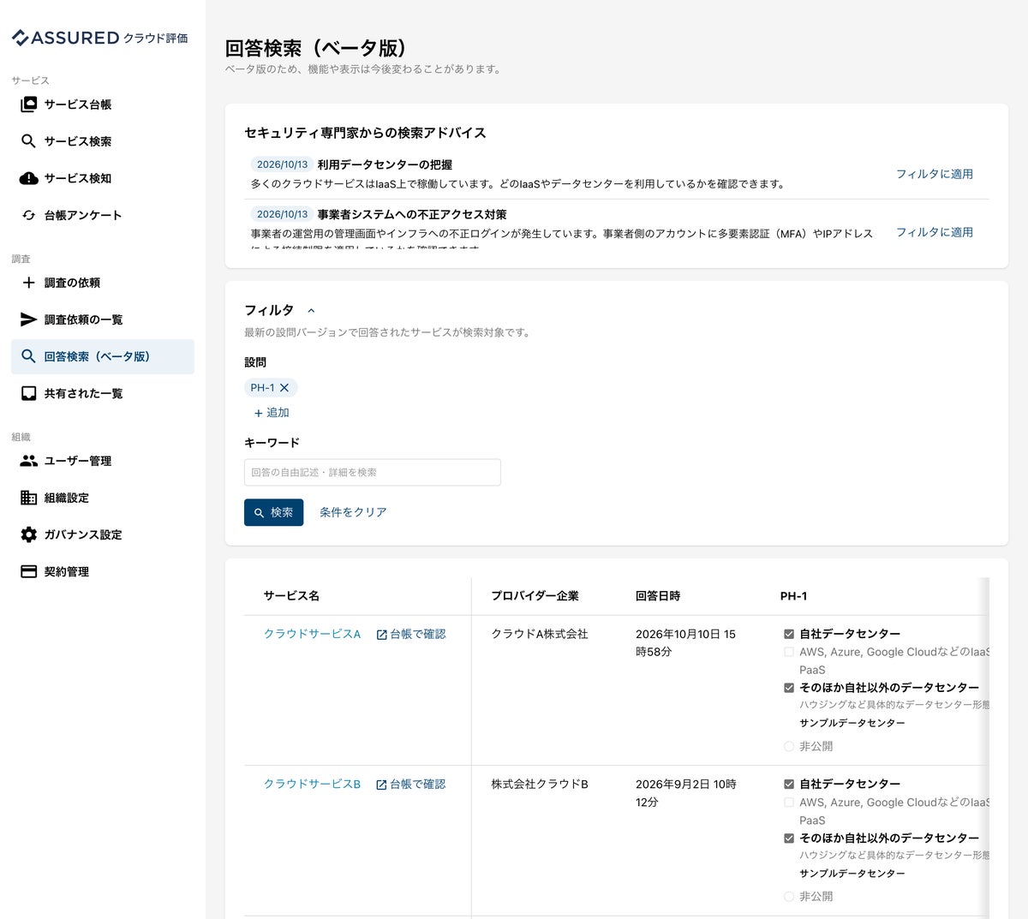This screenshot has height=919, width=1028.
Task: Click the サービス名 column header
Action: click(x=291, y=596)
